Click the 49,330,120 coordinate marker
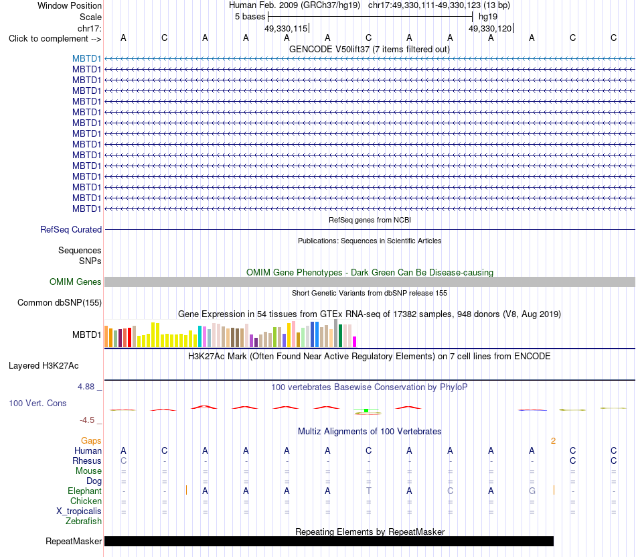The width and height of the screenshot is (636, 557). tap(490, 28)
